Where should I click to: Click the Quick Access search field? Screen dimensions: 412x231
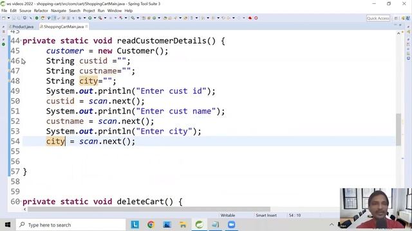tap(378, 18)
